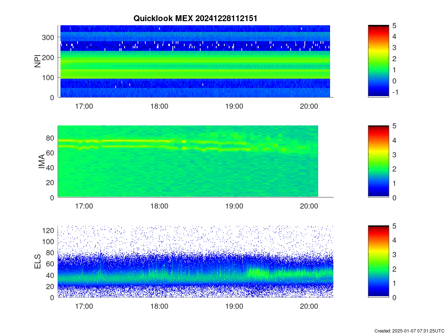Click the 5 label on ELS colorbar
445x334 pixels.
click(395, 226)
